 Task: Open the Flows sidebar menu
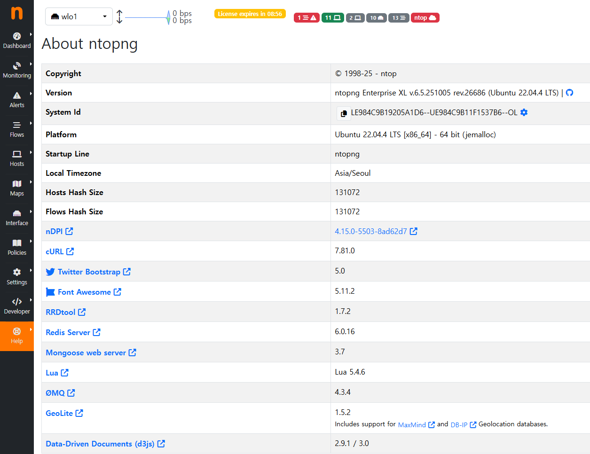[x=17, y=130]
